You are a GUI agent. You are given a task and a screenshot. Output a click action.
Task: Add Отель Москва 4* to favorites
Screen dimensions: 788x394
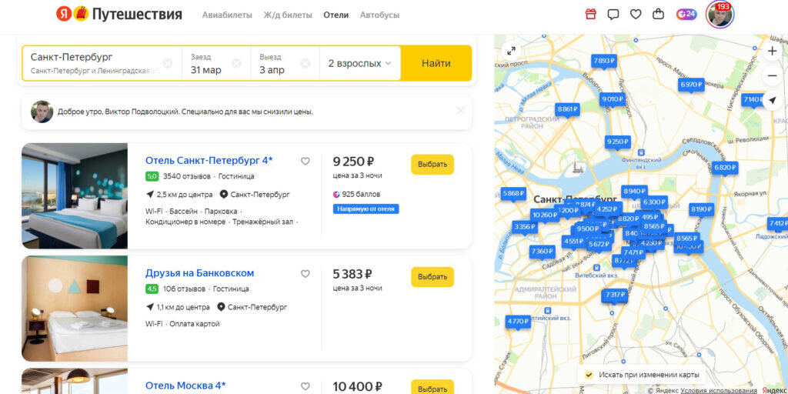305,386
